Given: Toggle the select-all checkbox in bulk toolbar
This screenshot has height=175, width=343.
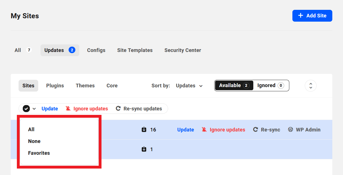Looking at the screenshot, I should (x=26, y=109).
